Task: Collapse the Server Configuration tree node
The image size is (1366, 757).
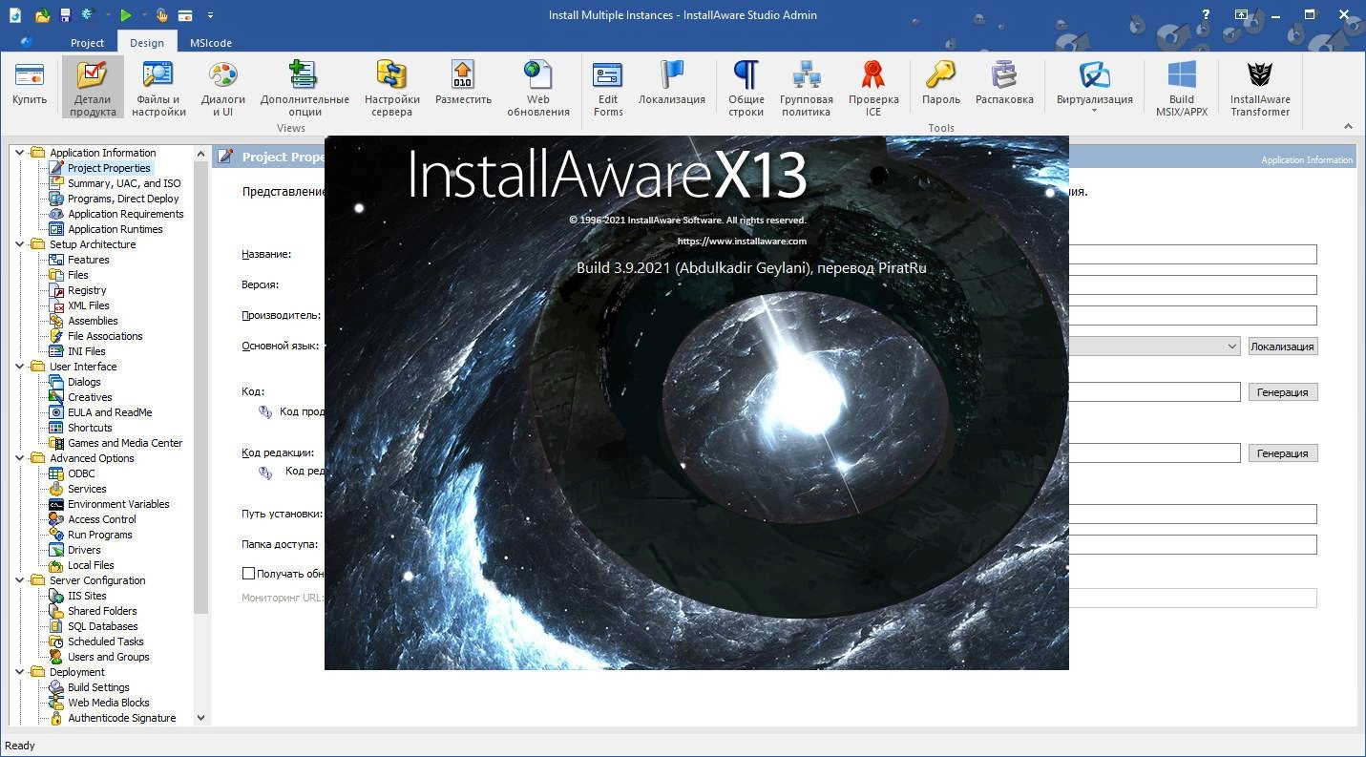Action: [20, 580]
